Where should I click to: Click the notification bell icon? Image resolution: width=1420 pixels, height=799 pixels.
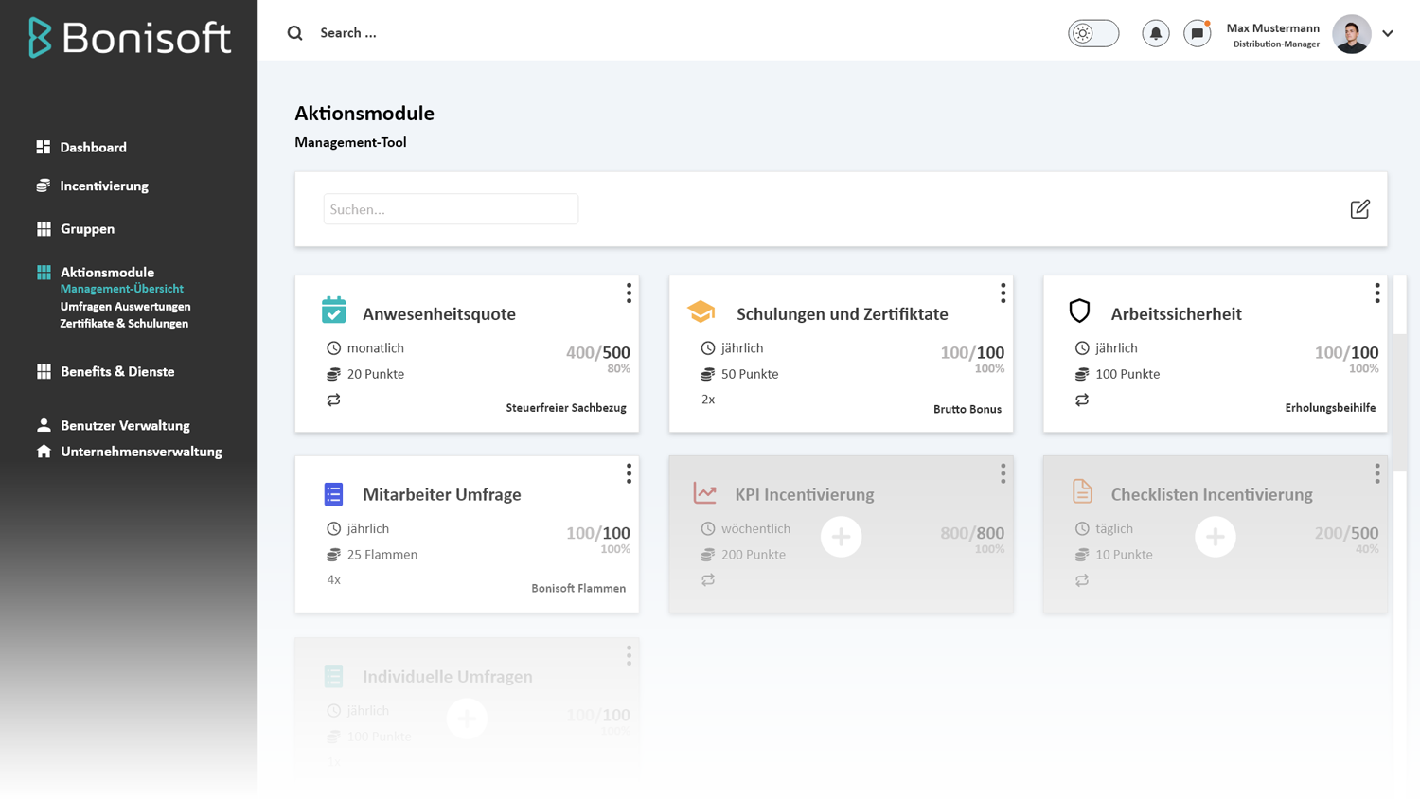(x=1155, y=33)
